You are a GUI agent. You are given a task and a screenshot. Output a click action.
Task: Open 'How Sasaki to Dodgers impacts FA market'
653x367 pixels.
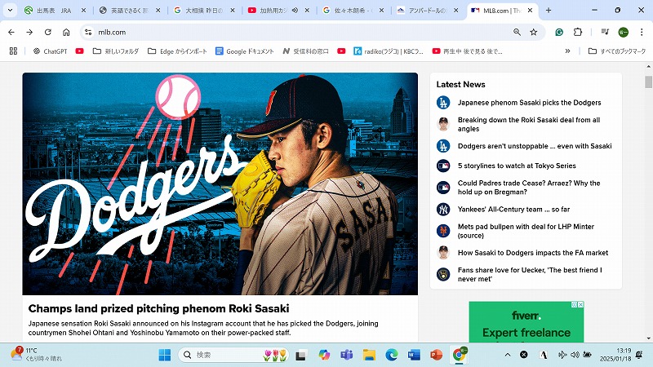(533, 253)
